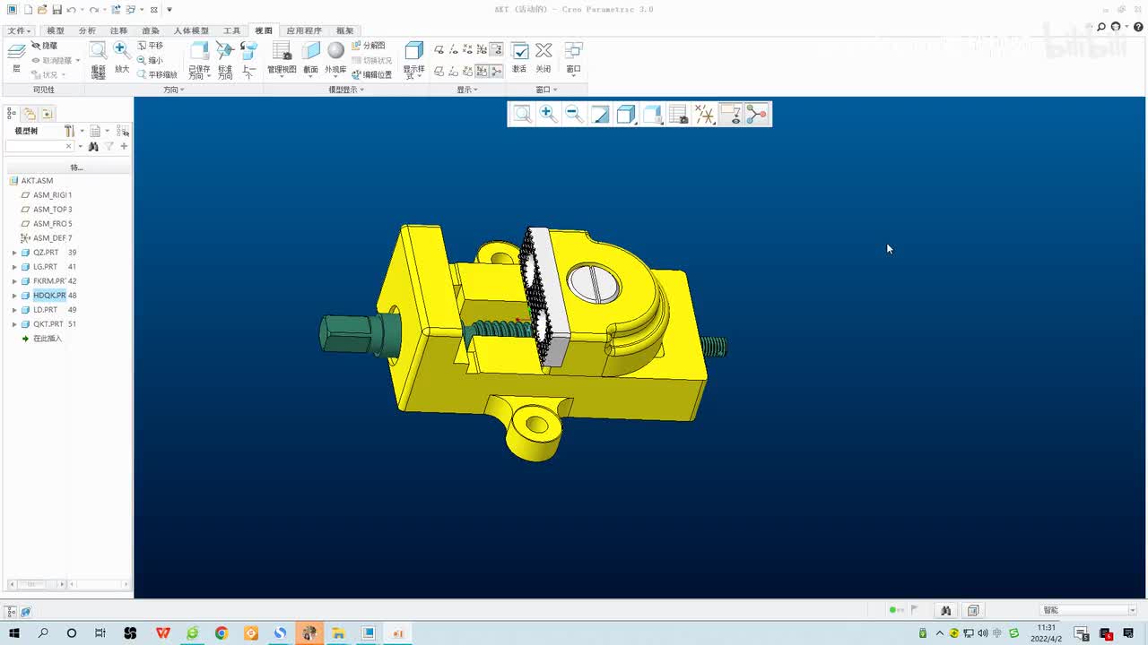Expand LG.PRT node in model tree
1148x645 pixels.
point(14,267)
